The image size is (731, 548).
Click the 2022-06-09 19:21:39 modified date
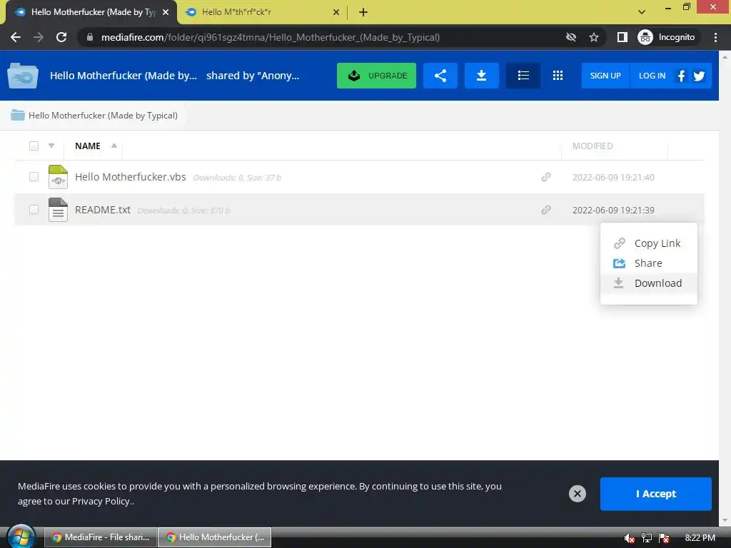613,210
